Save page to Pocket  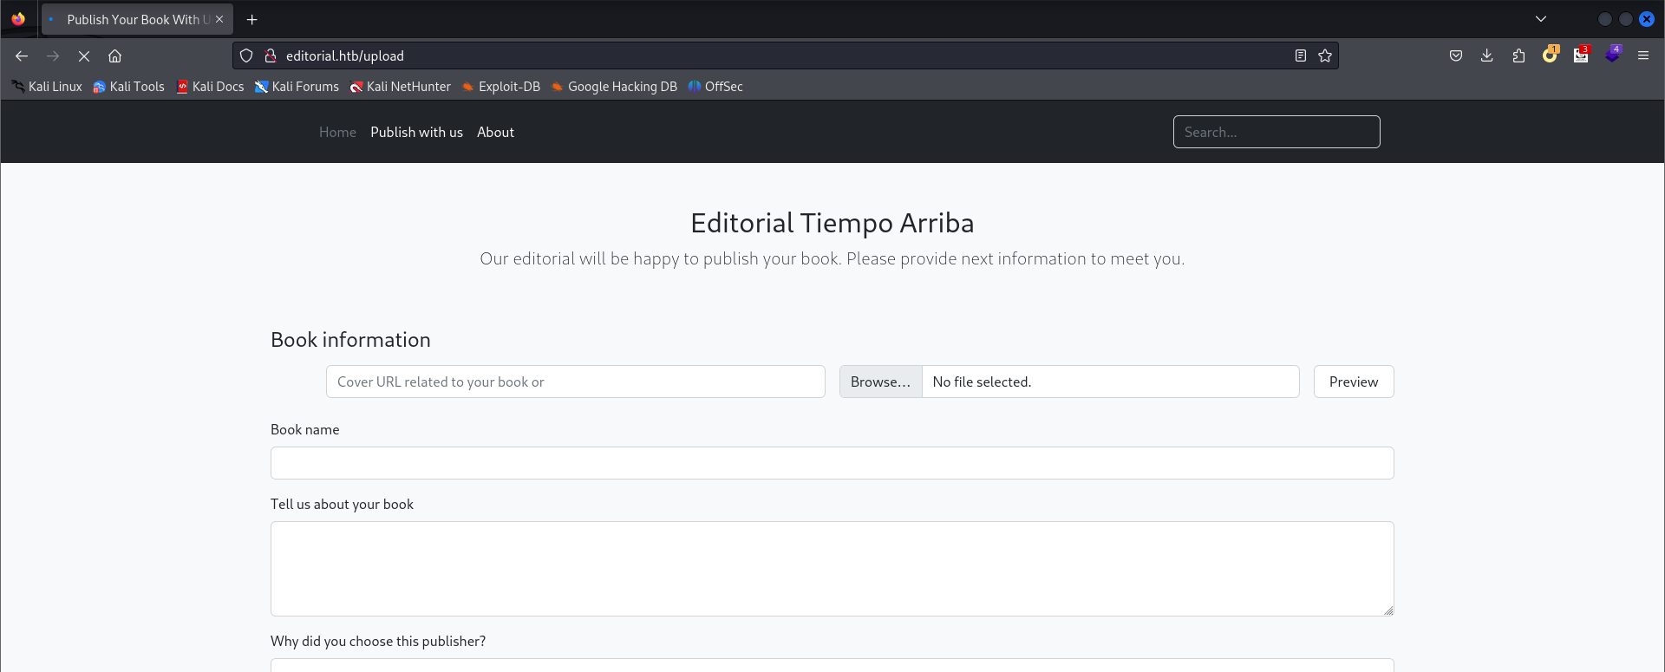1456,55
